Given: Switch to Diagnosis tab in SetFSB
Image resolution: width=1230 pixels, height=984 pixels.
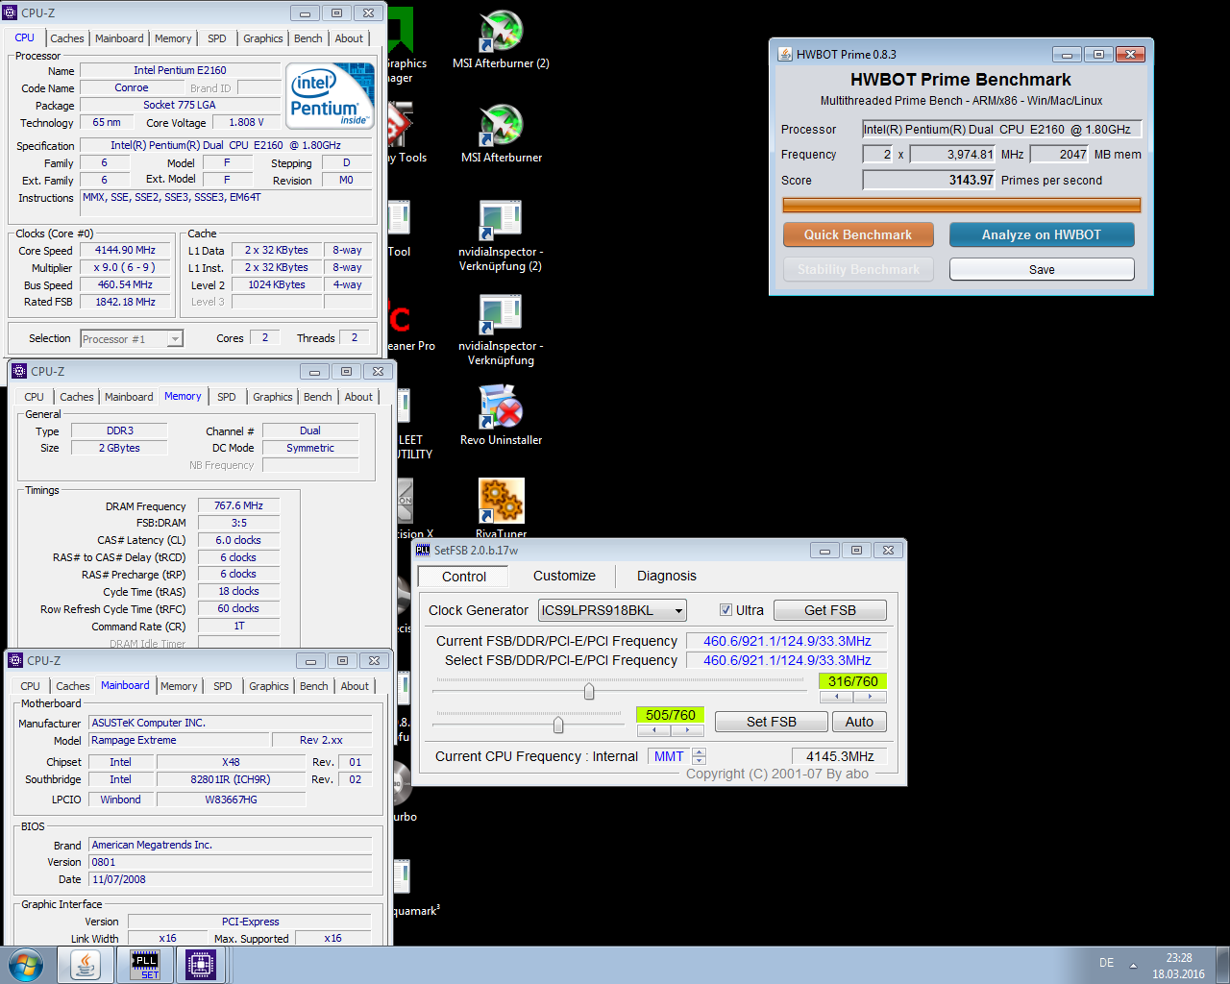Looking at the screenshot, I should [667, 576].
